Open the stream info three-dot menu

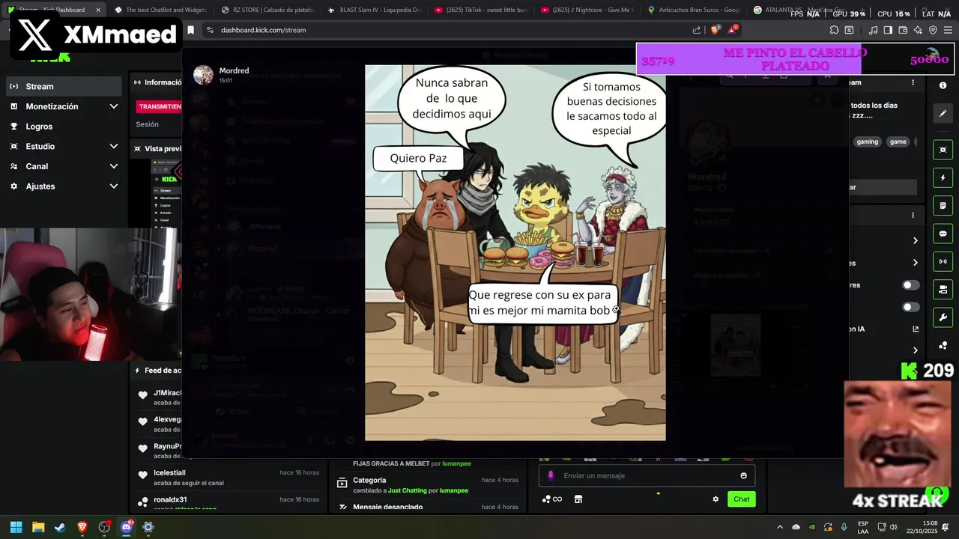pos(913,82)
